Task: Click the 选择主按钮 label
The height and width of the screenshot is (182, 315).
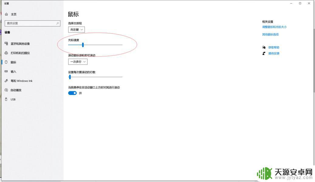Action: (x=75, y=23)
